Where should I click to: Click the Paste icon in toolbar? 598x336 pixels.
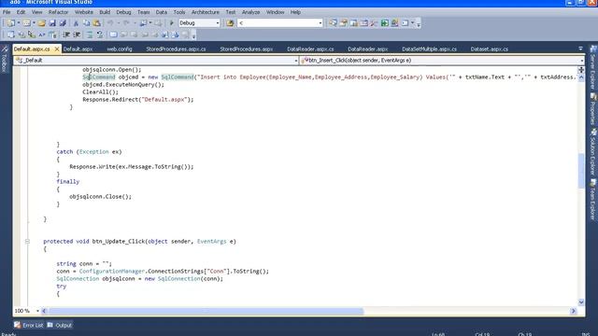click(97, 23)
